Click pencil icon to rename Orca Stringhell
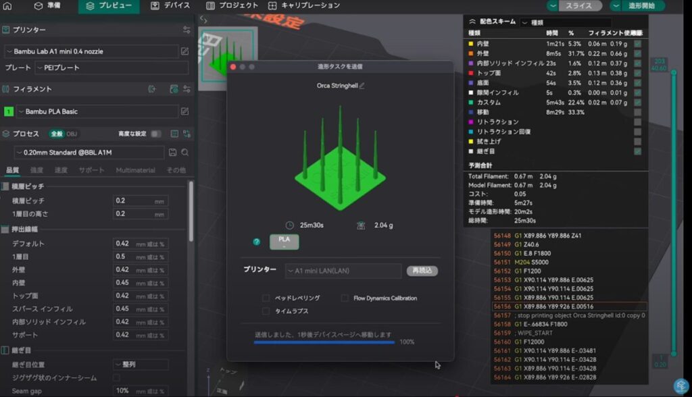The width and height of the screenshot is (692, 397). coord(362,86)
